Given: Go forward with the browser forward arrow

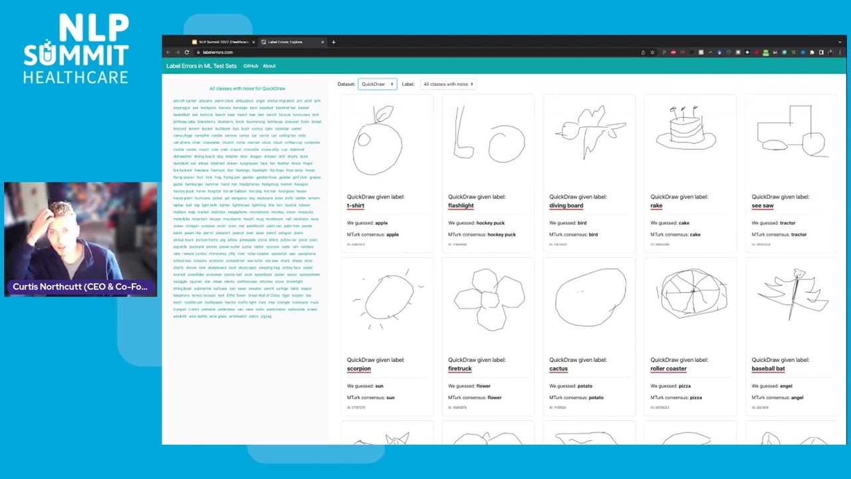Looking at the screenshot, I should point(178,52).
